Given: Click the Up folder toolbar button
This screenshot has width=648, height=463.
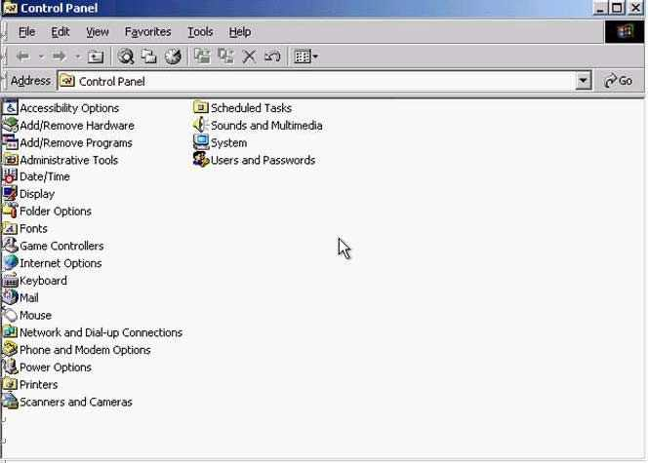Looking at the screenshot, I should [96, 57].
